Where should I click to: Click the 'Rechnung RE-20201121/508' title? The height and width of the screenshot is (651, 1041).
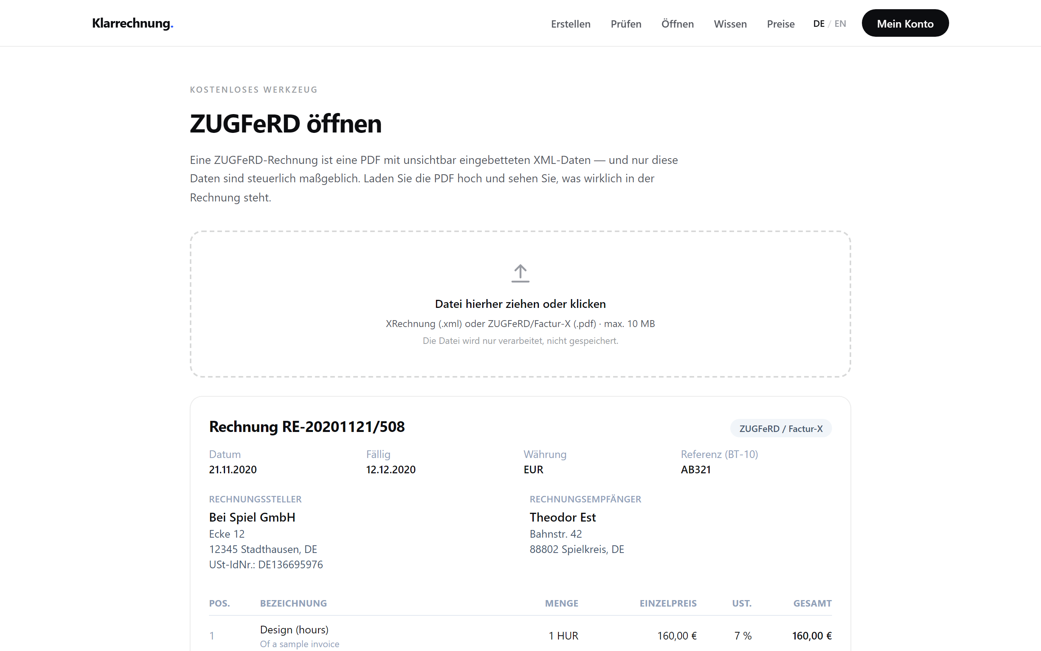pos(307,427)
